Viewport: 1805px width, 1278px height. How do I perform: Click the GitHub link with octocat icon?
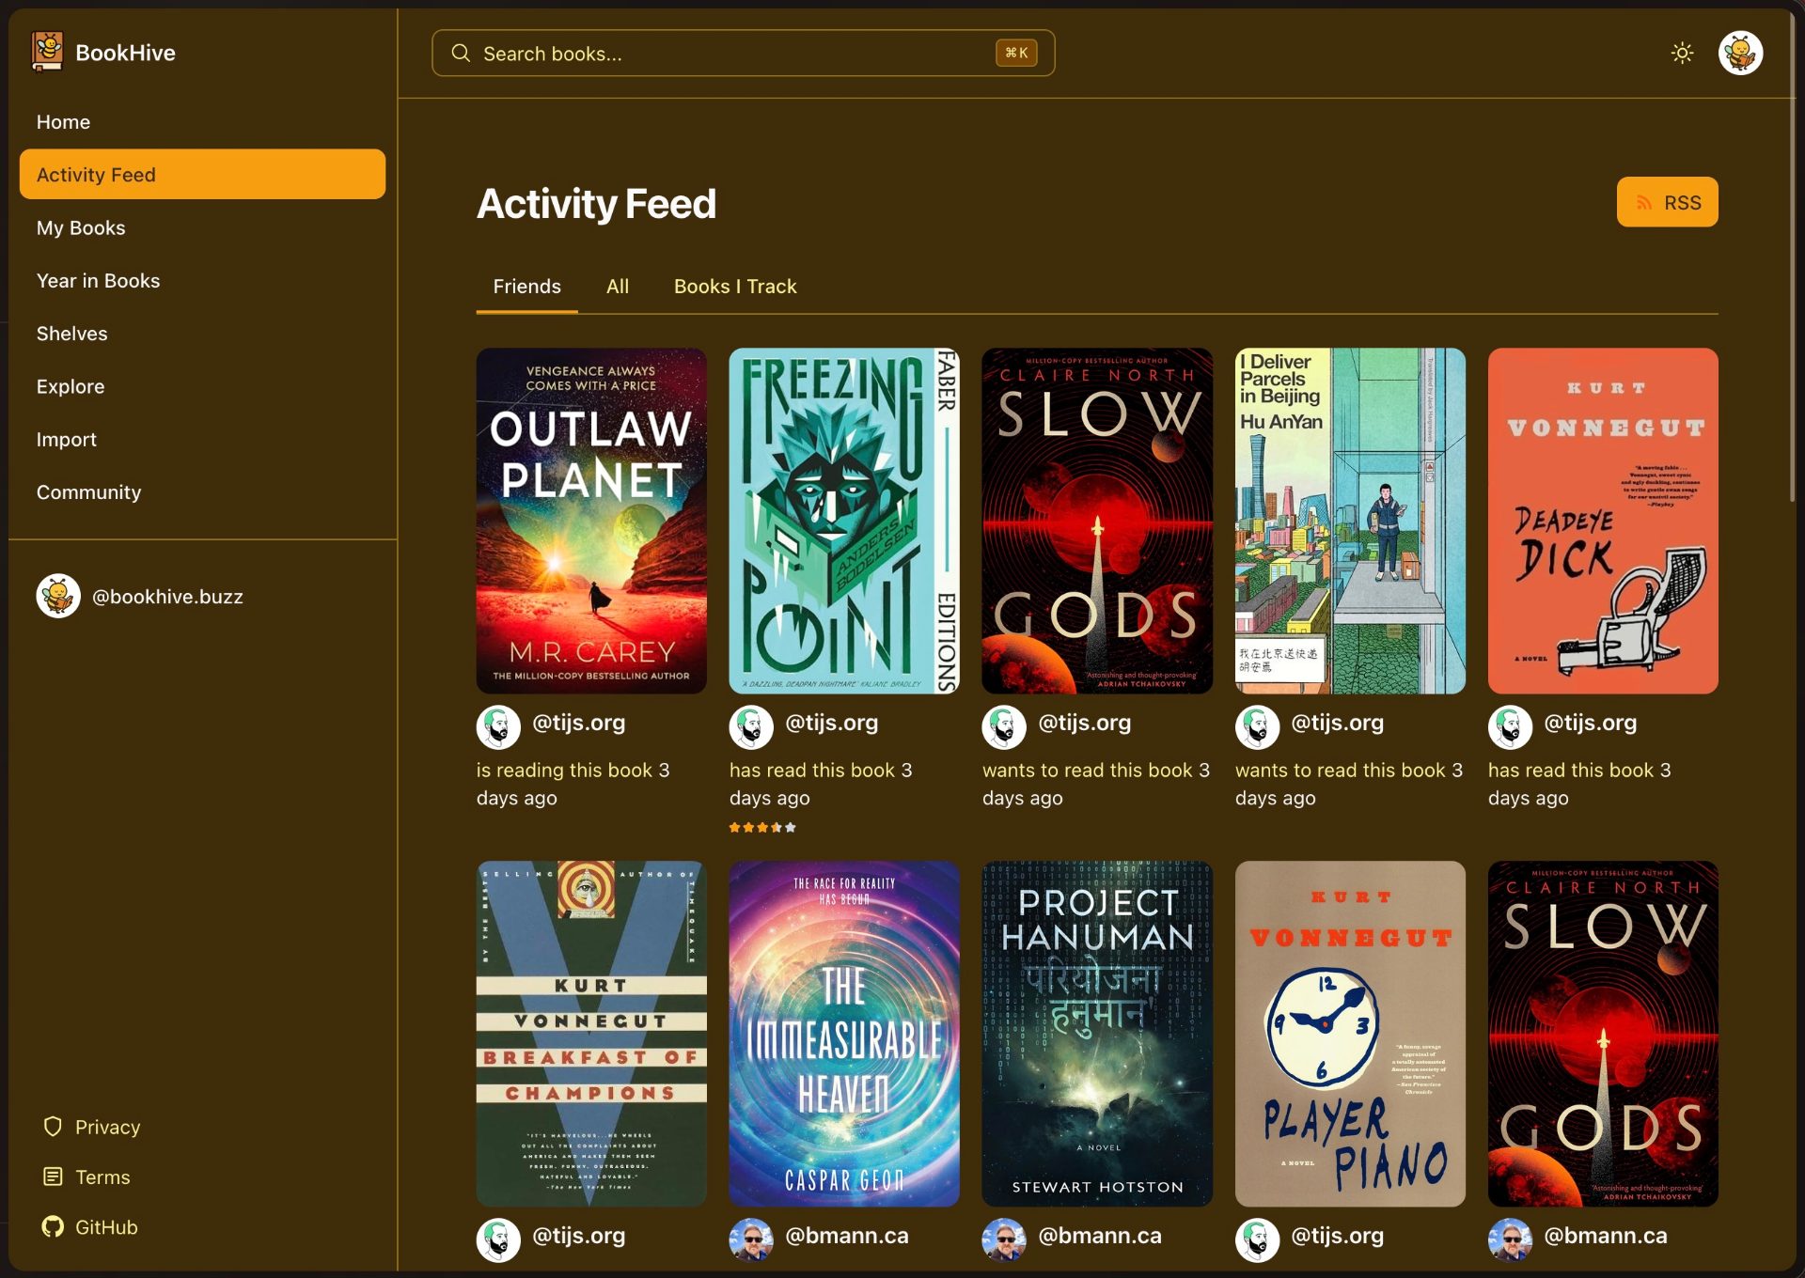coord(90,1227)
